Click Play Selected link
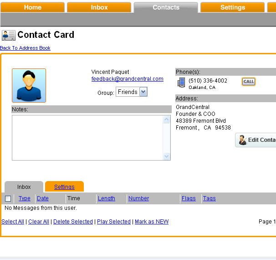Image resolution: width=276 pixels, height=260 pixels. tap(114, 222)
